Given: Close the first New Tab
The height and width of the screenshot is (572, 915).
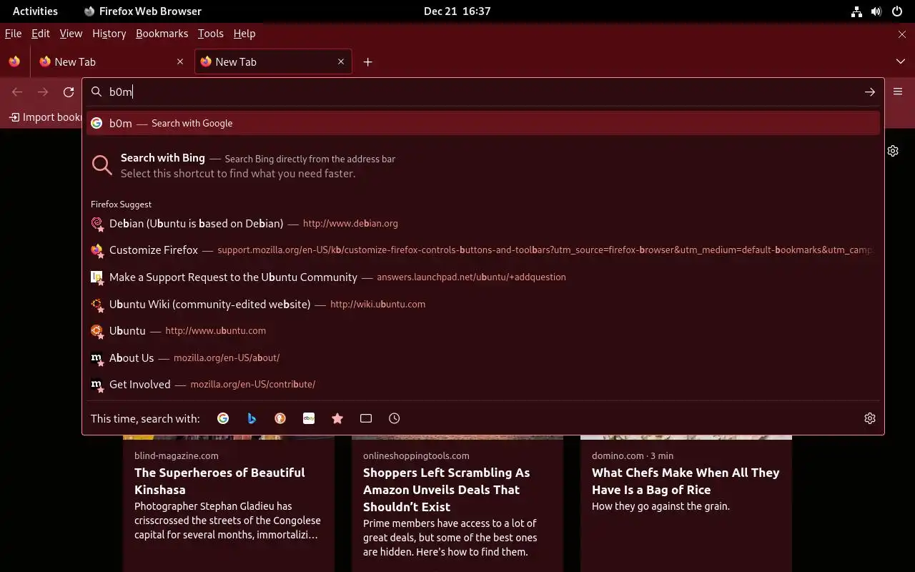Looking at the screenshot, I should pos(180,61).
